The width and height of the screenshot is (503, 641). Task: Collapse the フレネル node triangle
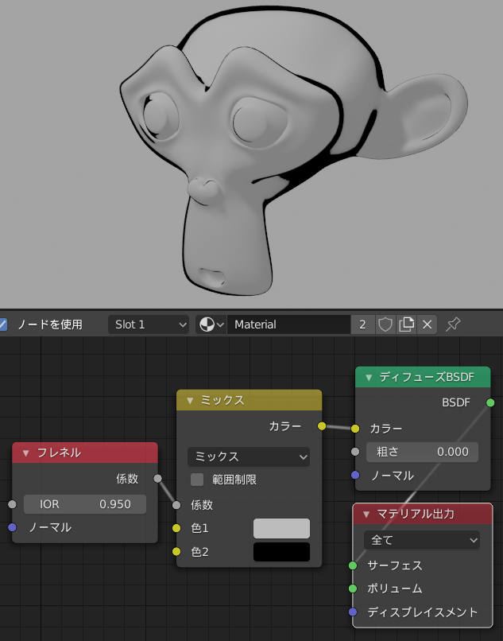[25, 453]
